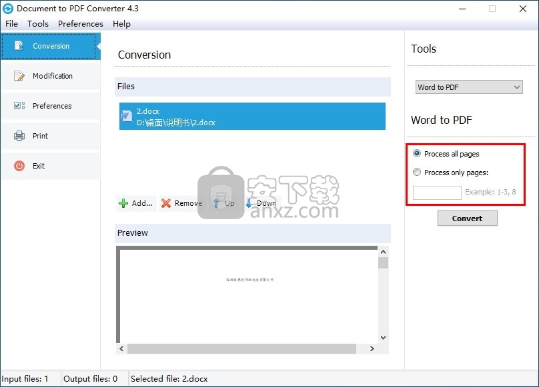
Task: Click 'Selected file: 2.docx' status text
Action: [x=169, y=379]
